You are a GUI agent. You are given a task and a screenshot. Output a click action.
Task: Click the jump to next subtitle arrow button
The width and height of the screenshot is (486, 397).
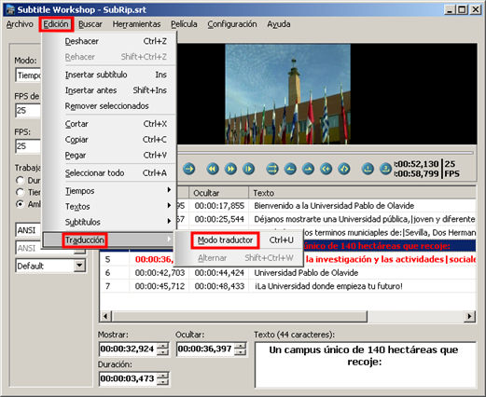click(x=188, y=169)
